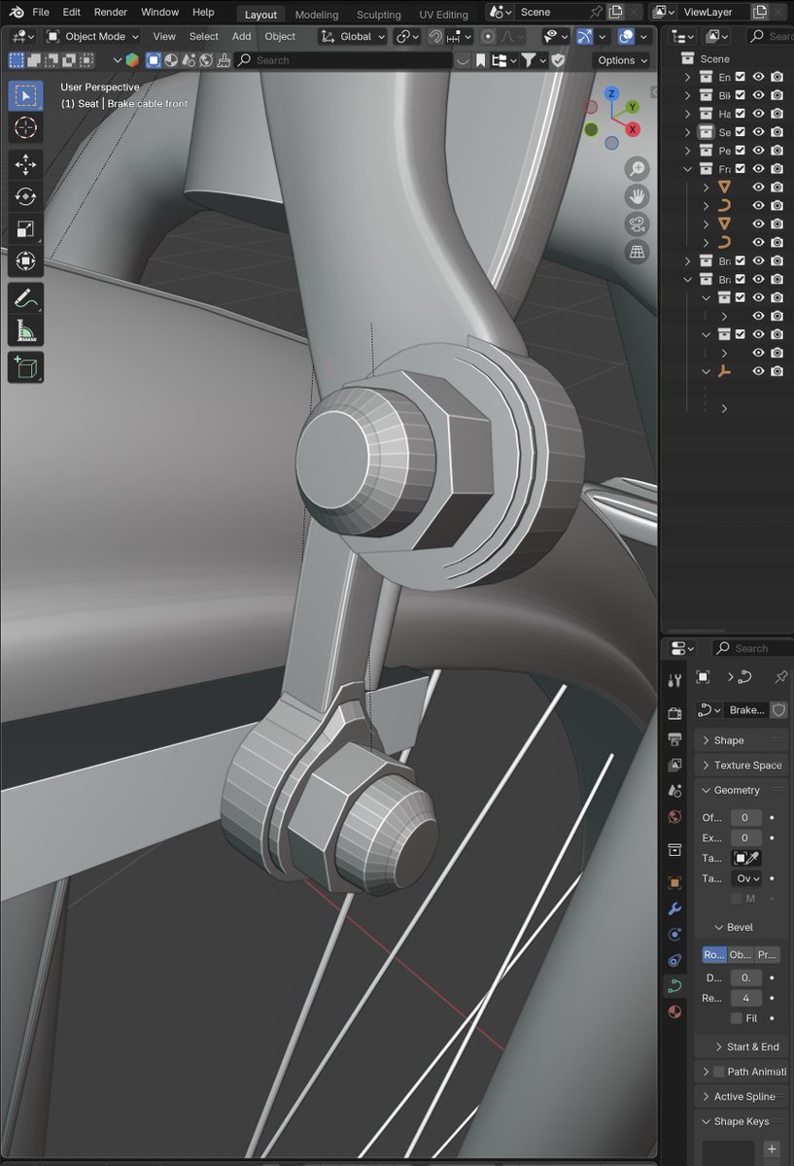The height and width of the screenshot is (1166, 794).
Task: Select Object bevel mode button
Action: [741, 955]
